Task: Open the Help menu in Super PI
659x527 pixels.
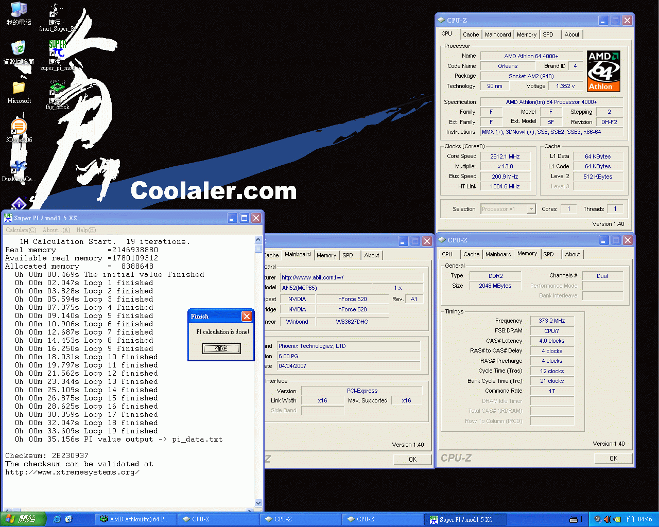Action: tap(86, 230)
